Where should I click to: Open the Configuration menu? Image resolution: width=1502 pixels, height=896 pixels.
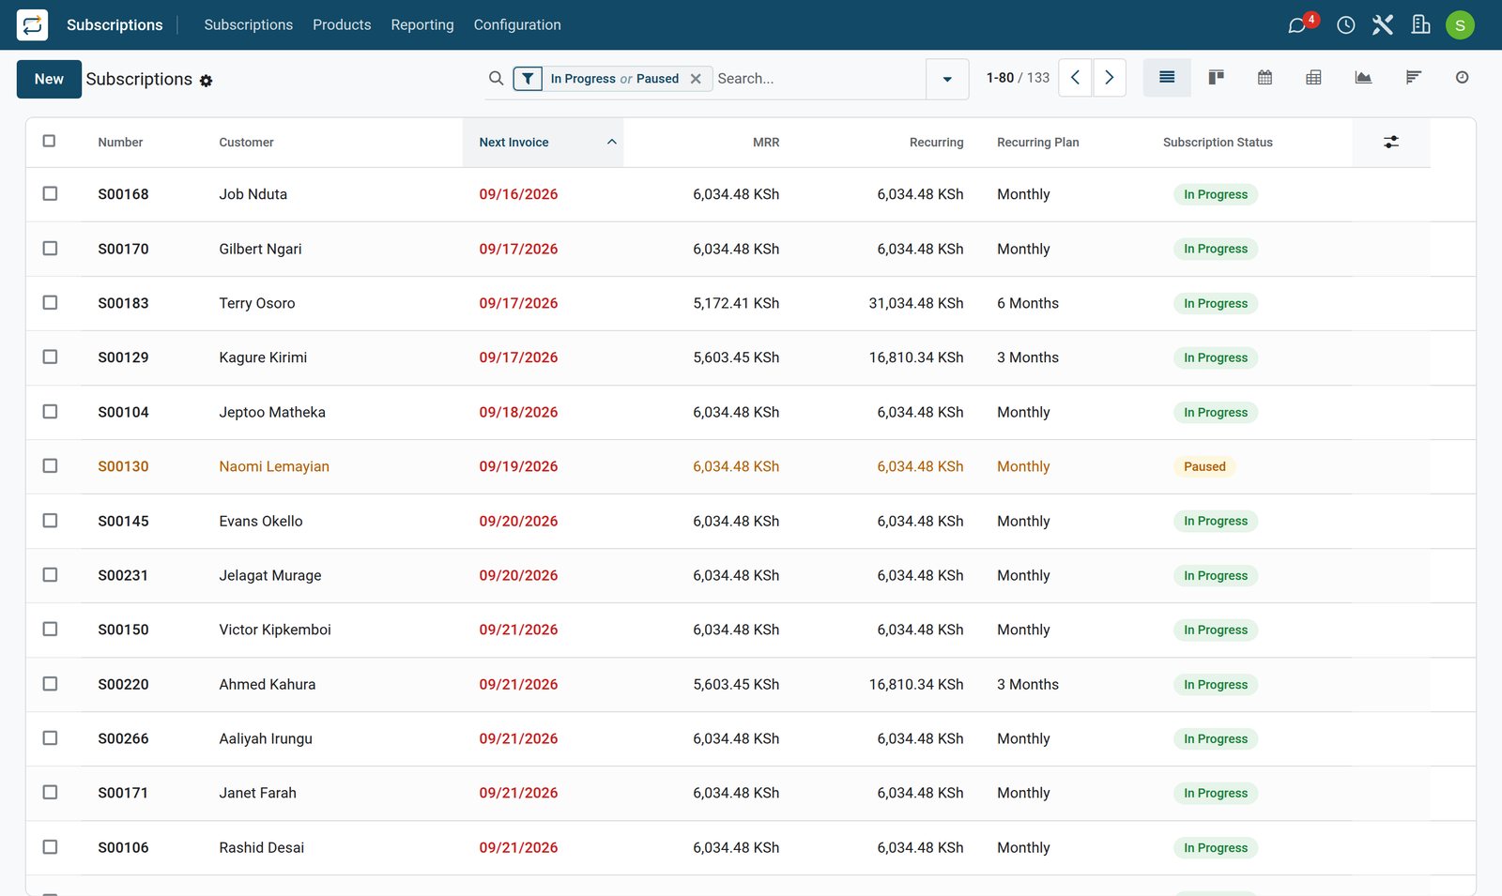517,25
